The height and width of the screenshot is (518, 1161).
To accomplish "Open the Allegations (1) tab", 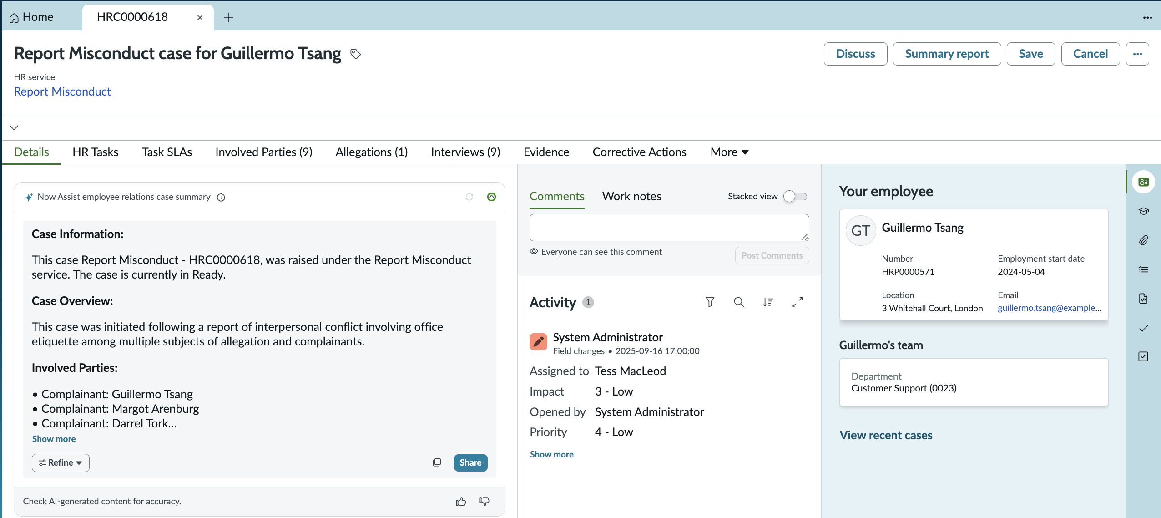I will click(x=371, y=152).
